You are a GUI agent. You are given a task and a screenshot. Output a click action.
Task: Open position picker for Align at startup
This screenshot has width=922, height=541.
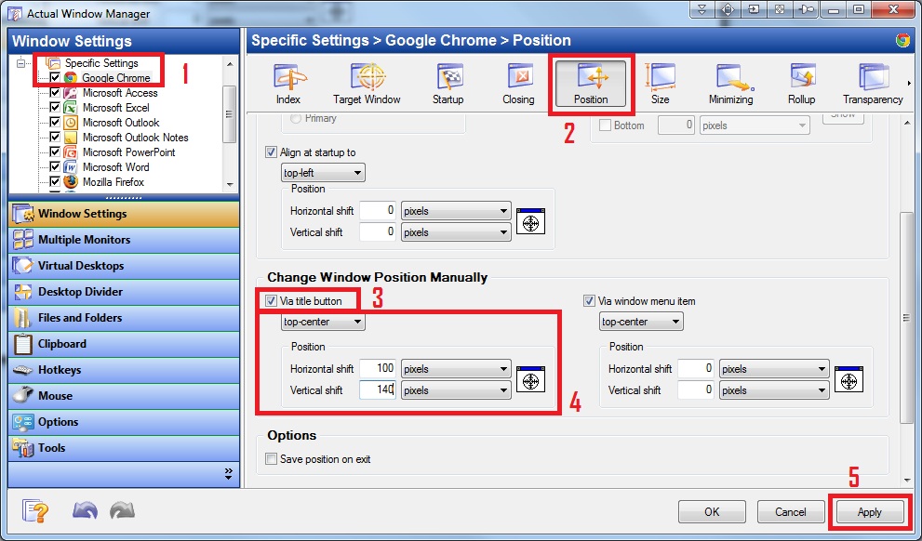(x=531, y=222)
